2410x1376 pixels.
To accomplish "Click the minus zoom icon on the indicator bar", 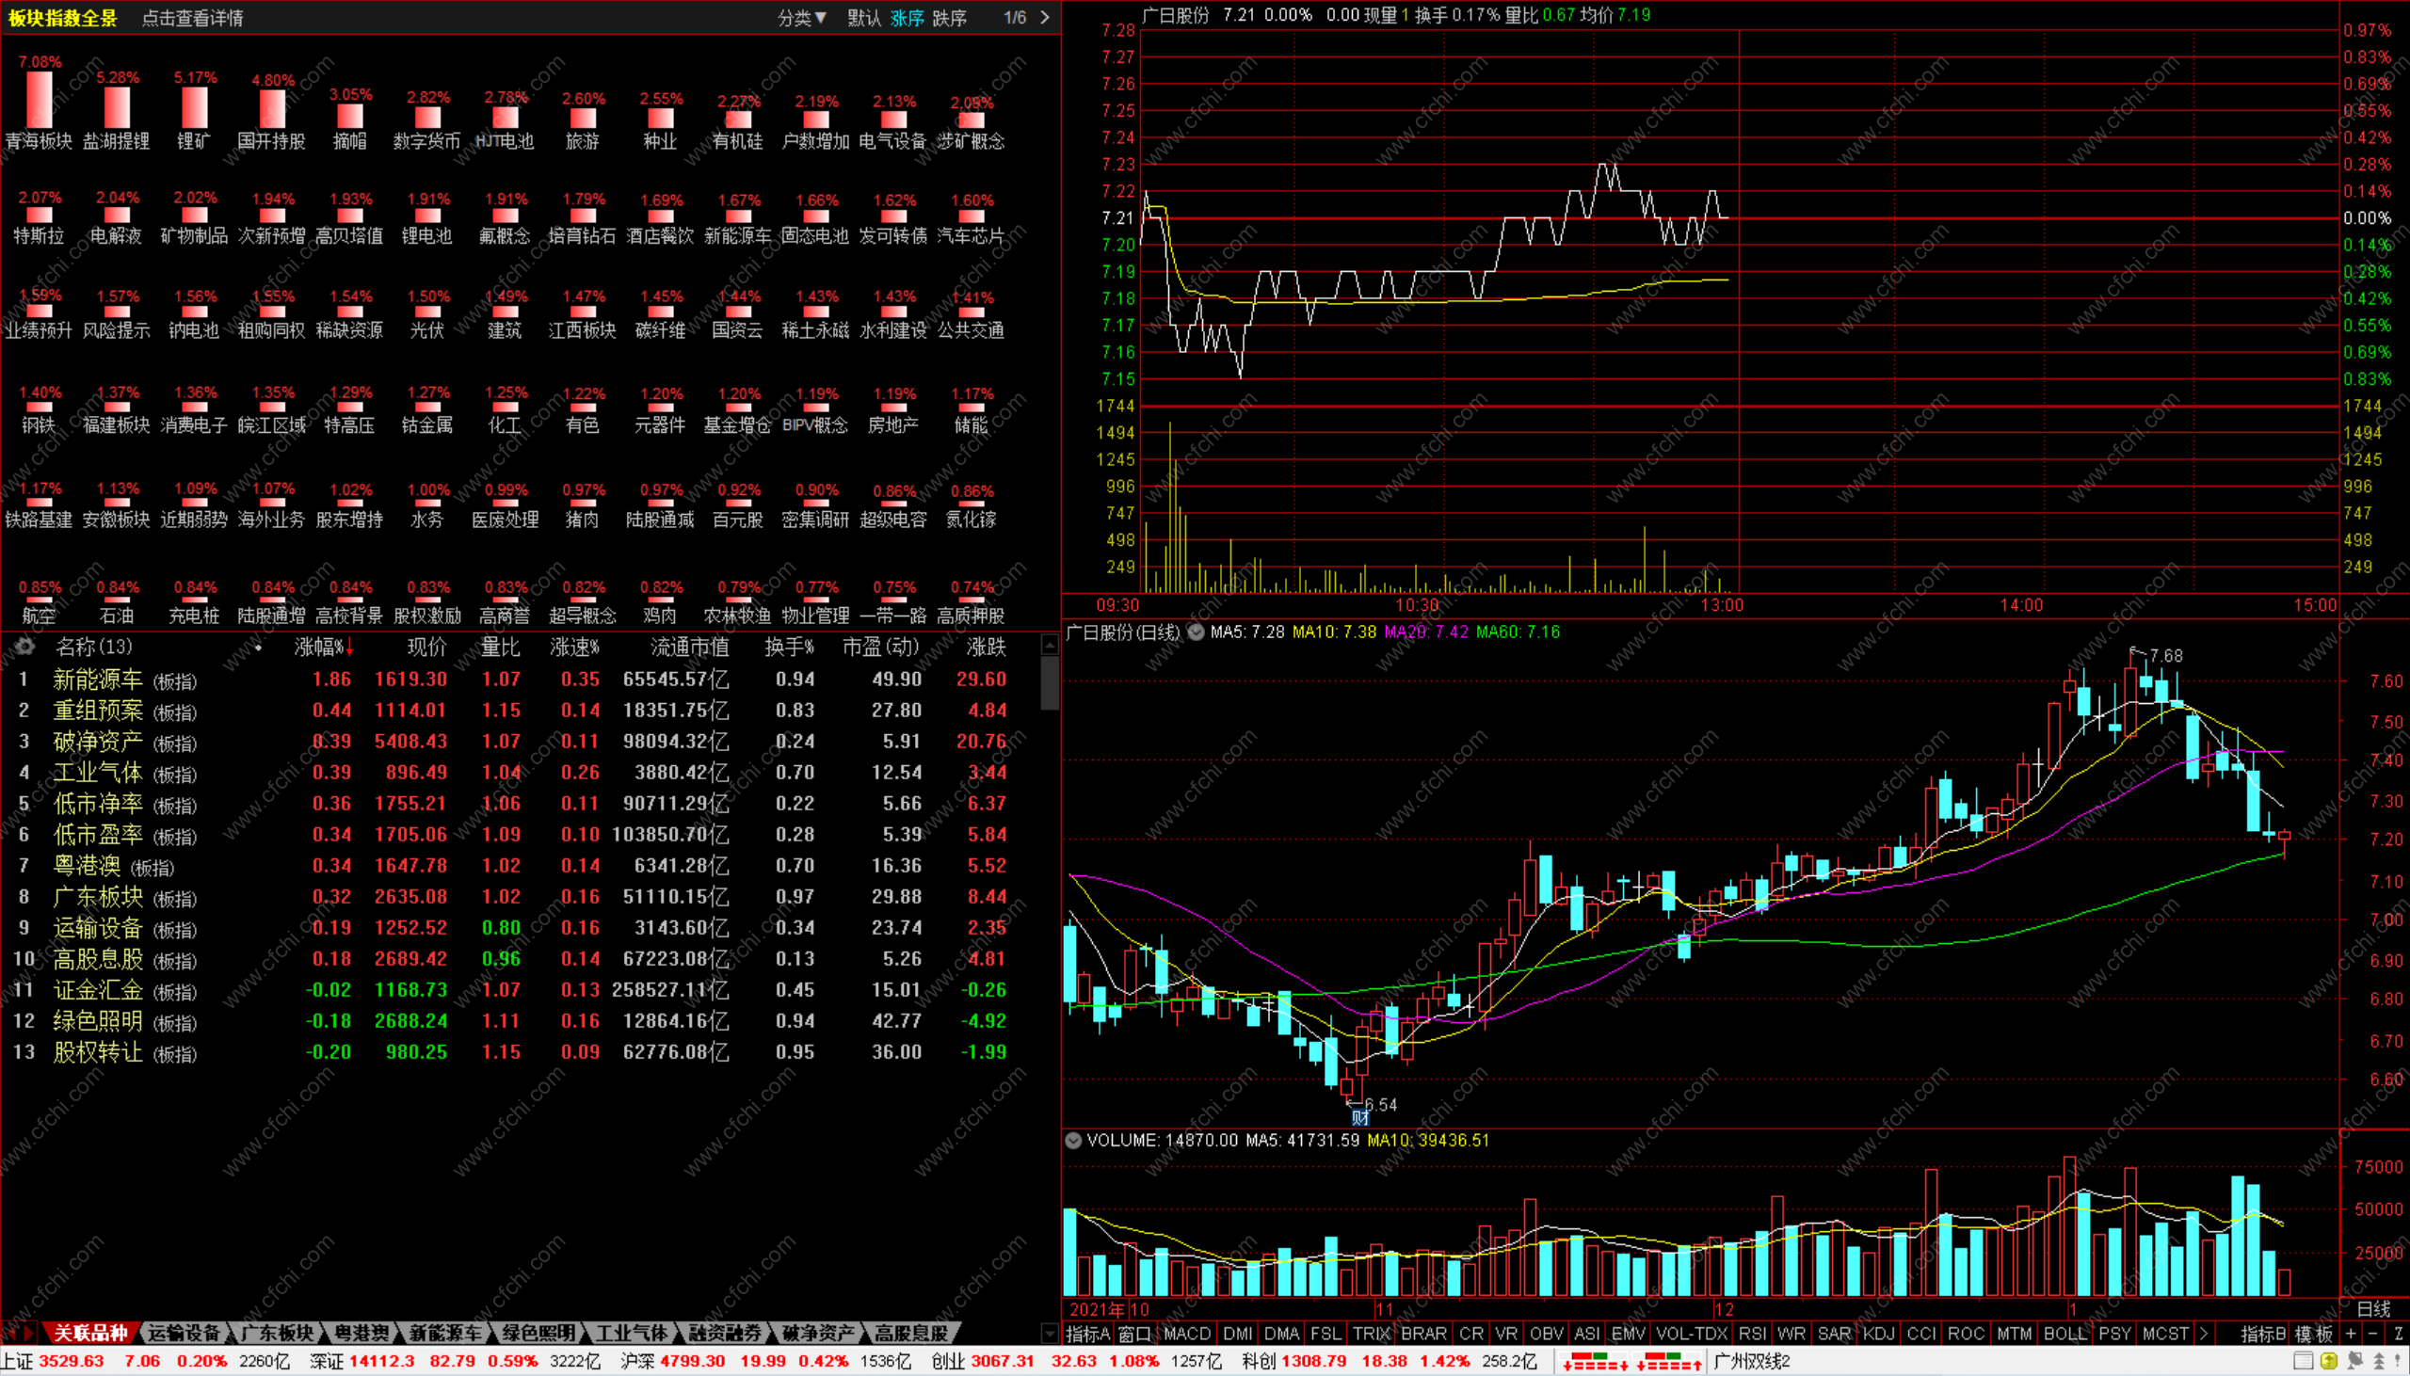I will click(2372, 1334).
